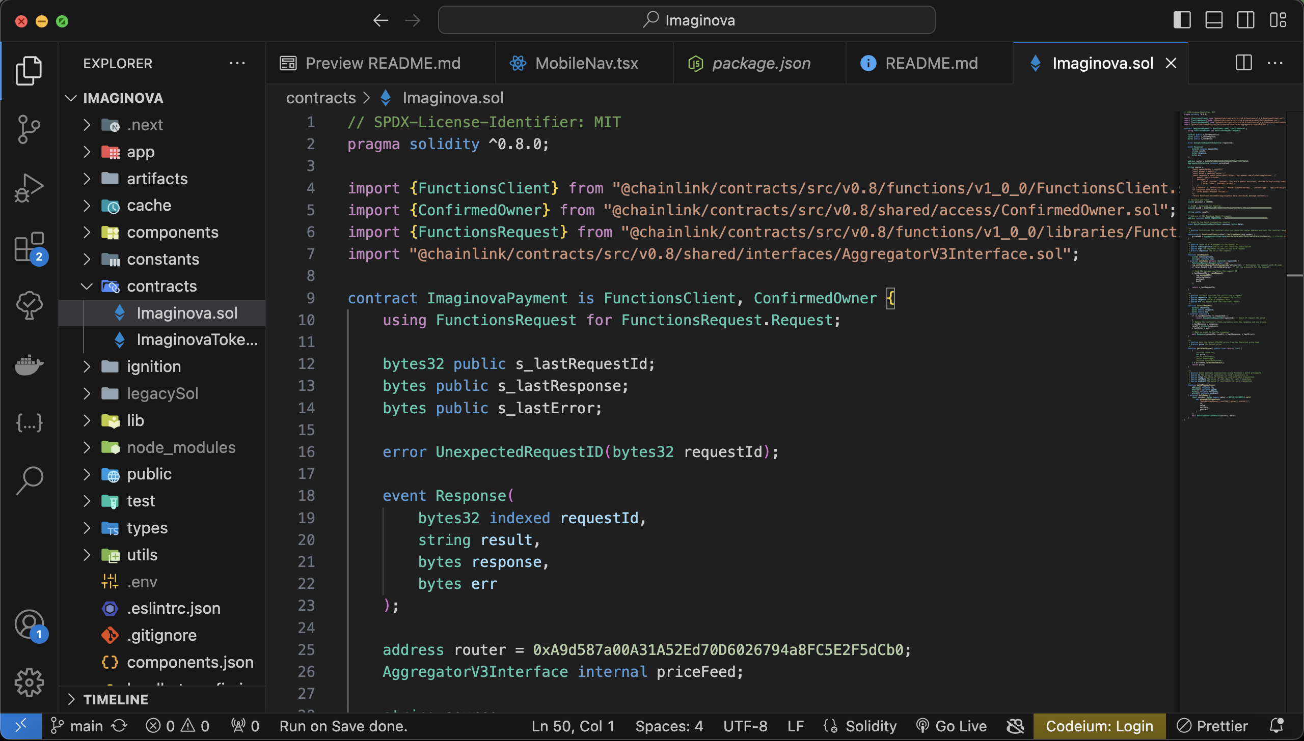This screenshot has width=1304, height=741.
Task: Click the split editor right icon
Action: coord(1243,63)
